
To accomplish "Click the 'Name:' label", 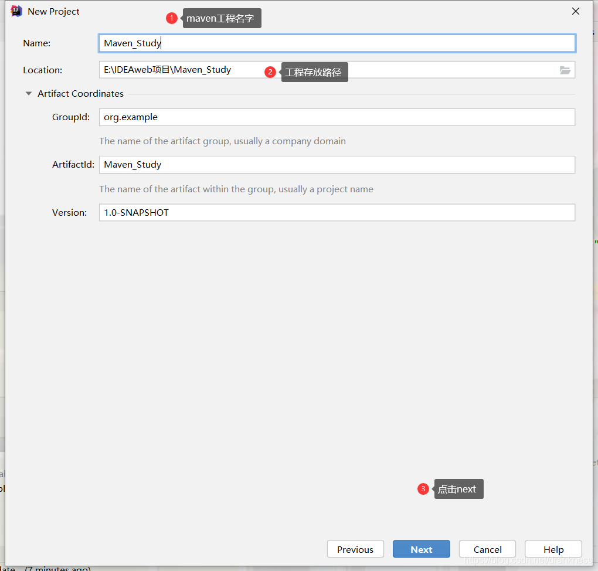I will (36, 43).
